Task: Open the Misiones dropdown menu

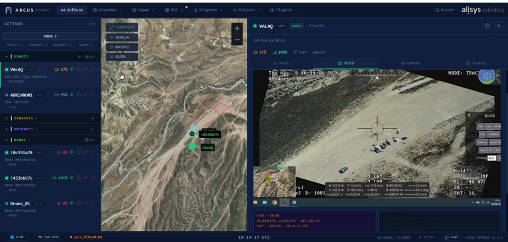Action: 107,10
